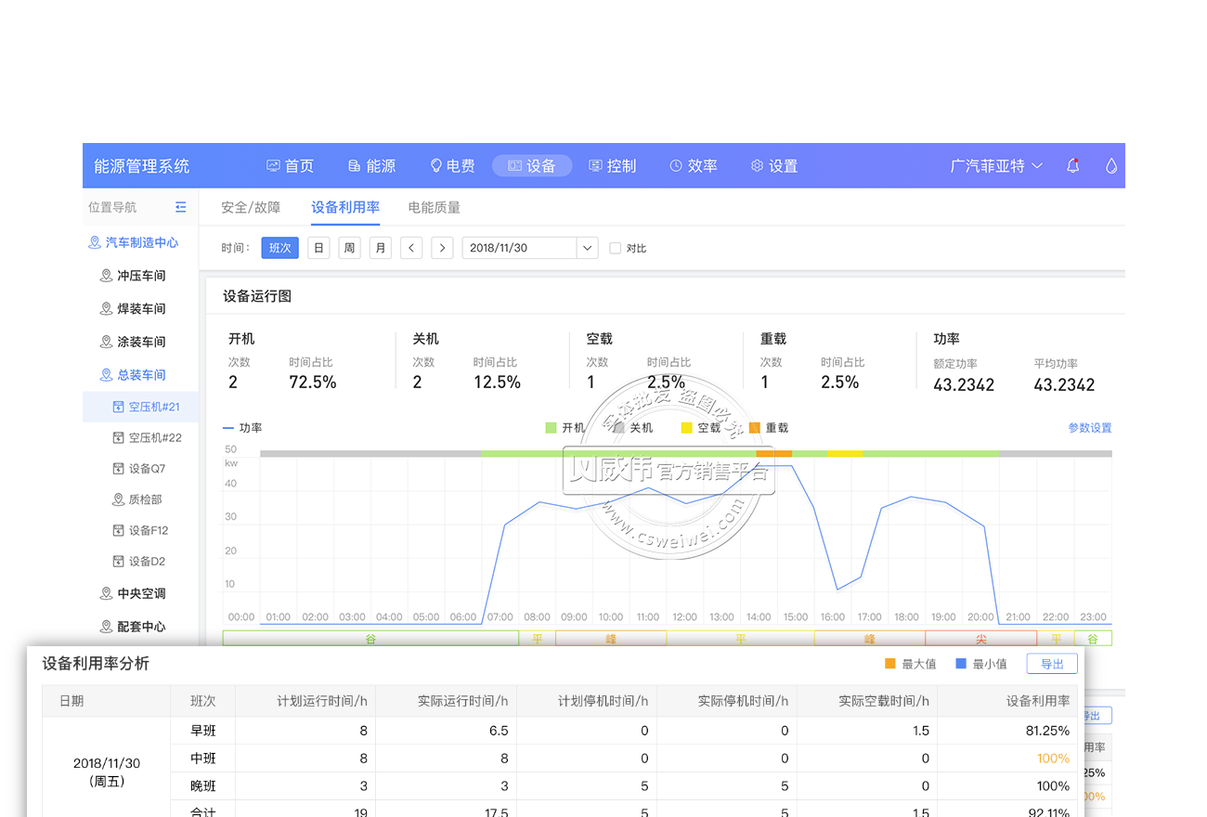
Task: Open the date picker dropdown arrow
Action: (587, 248)
